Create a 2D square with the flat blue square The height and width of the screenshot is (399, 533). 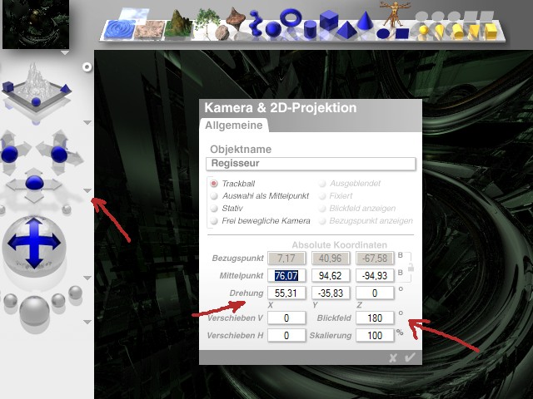point(402,33)
